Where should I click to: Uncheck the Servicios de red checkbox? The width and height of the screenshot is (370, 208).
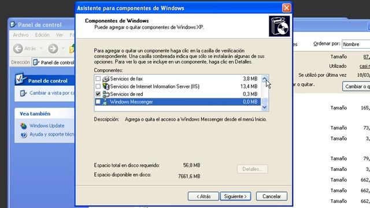[x=98, y=94]
